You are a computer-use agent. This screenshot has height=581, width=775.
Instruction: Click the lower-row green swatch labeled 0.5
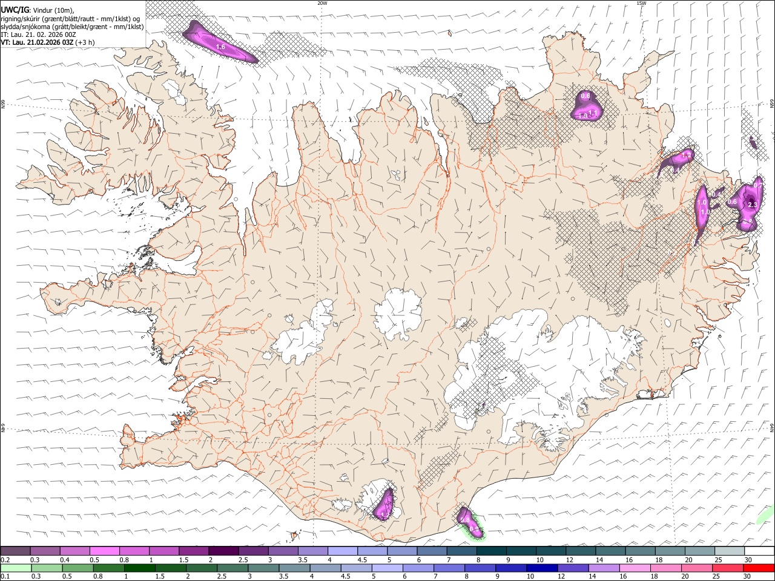pyautogui.click(x=77, y=568)
